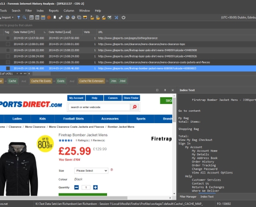Click the red search magnifier on SportsDirect page

point(134,107)
